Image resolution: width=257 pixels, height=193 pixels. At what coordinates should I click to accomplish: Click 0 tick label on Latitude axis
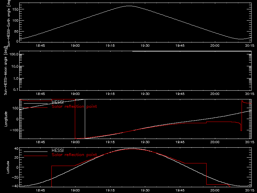pos(17,167)
